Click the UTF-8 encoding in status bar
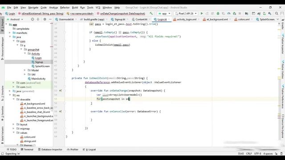 257,154
